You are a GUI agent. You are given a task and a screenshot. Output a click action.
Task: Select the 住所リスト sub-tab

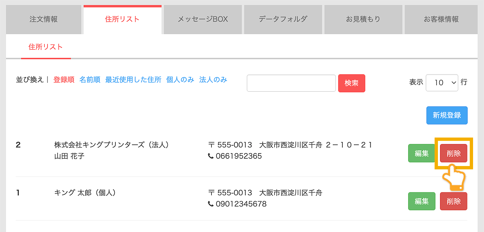click(46, 47)
